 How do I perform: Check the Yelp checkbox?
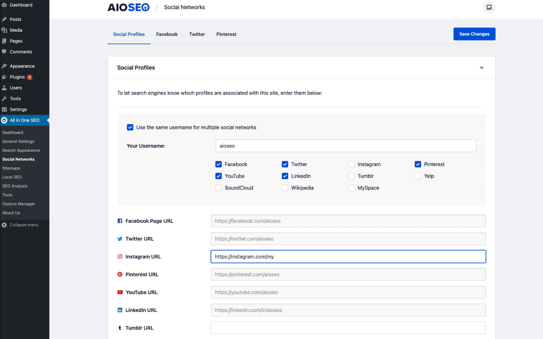tap(418, 176)
